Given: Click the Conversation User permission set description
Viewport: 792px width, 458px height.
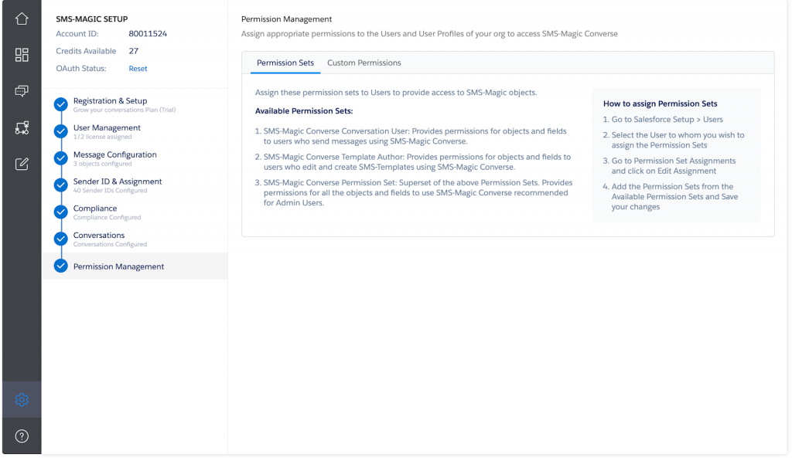Looking at the screenshot, I should pos(415,136).
